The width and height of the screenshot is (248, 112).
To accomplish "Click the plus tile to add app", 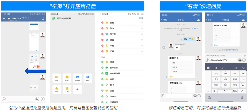I will tap(77, 89).
